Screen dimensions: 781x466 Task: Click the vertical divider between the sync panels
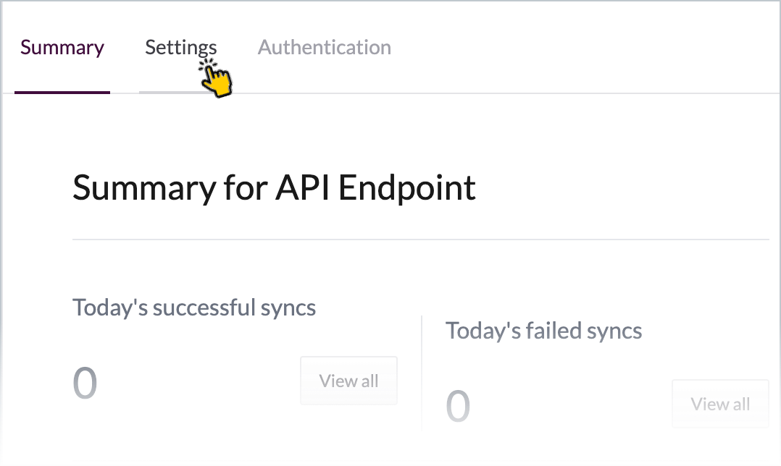tap(422, 373)
